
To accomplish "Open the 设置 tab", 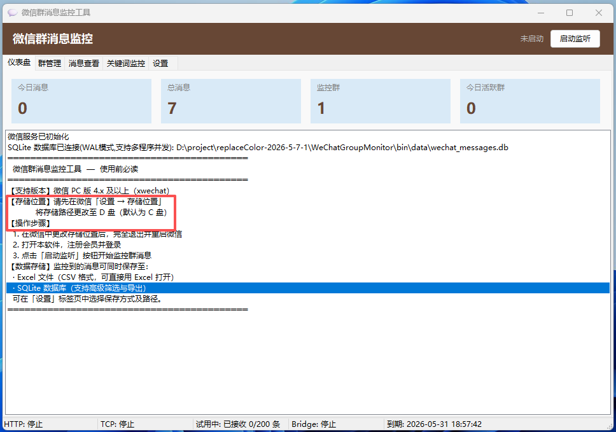I will pos(160,63).
